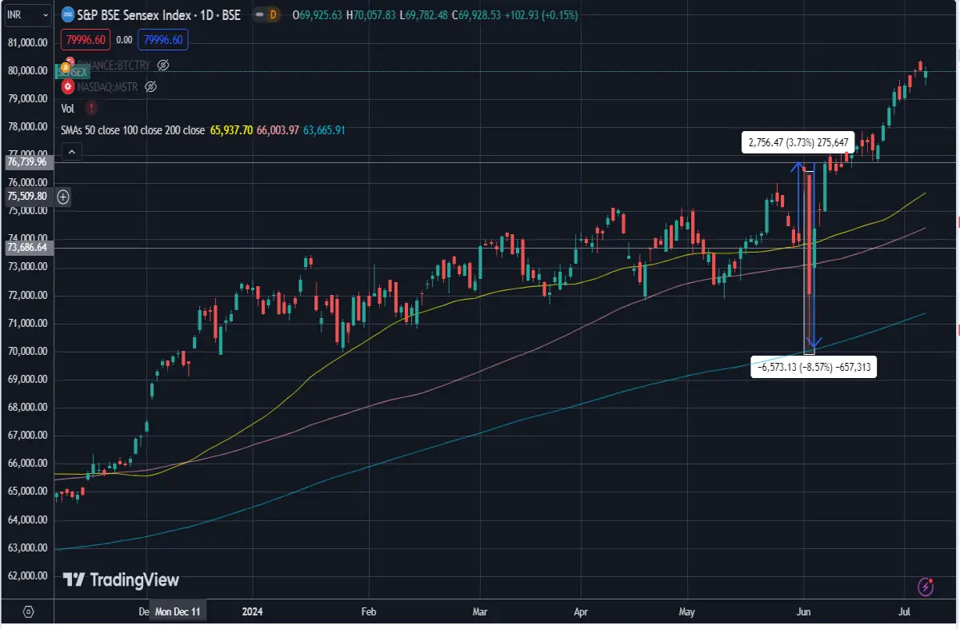
Task: Click the Apr label on time axis
Action: 582,611
